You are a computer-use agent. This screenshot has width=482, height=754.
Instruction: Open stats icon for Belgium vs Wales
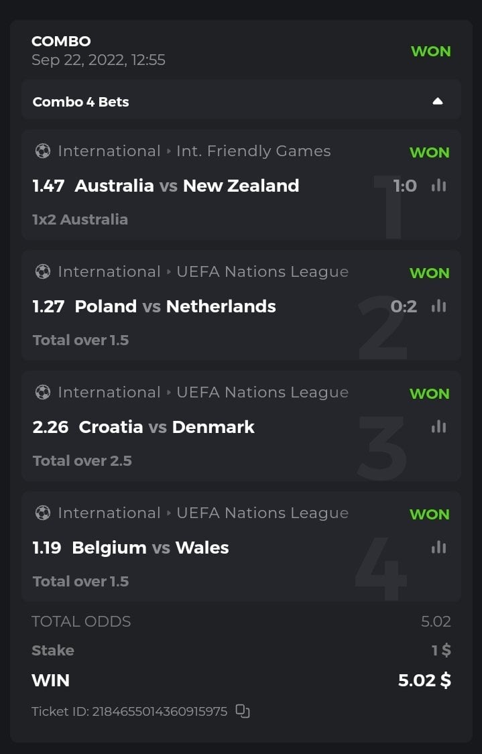pos(438,548)
